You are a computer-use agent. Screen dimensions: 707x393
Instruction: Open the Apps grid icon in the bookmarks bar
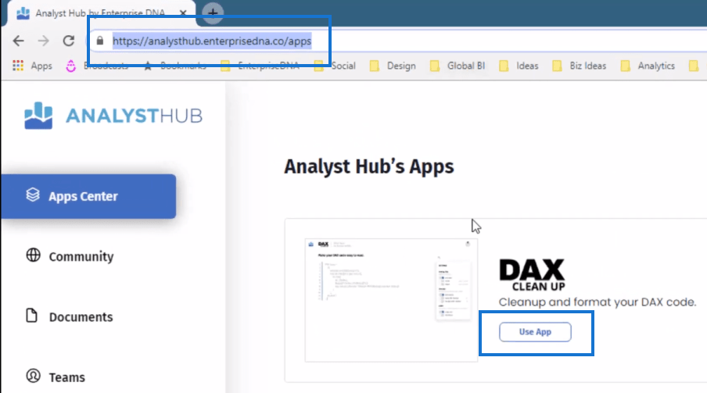[18, 66]
